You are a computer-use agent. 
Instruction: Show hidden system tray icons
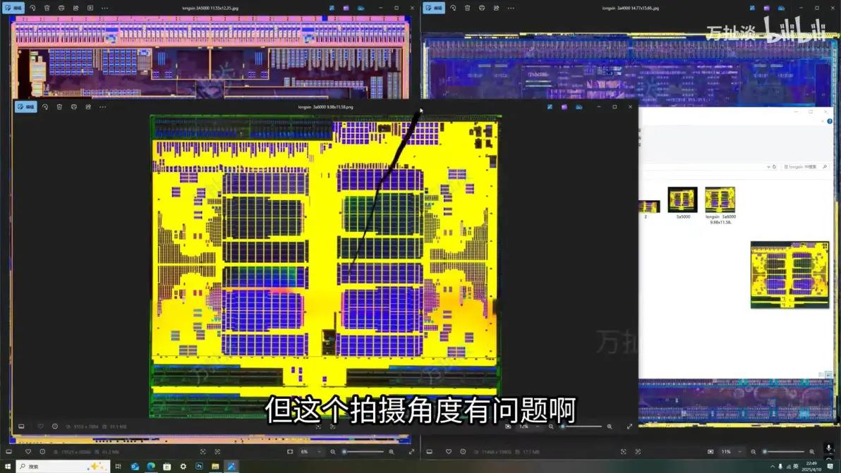pyautogui.click(x=773, y=467)
